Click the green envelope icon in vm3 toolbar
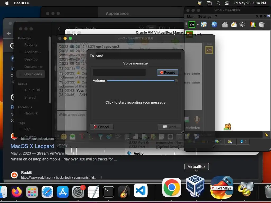The height and width of the screenshot is (203, 271). coord(73,137)
